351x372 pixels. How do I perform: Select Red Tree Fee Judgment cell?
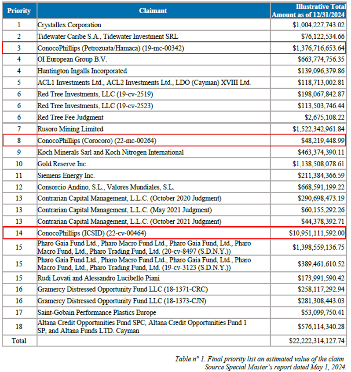click(x=154, y=117)
